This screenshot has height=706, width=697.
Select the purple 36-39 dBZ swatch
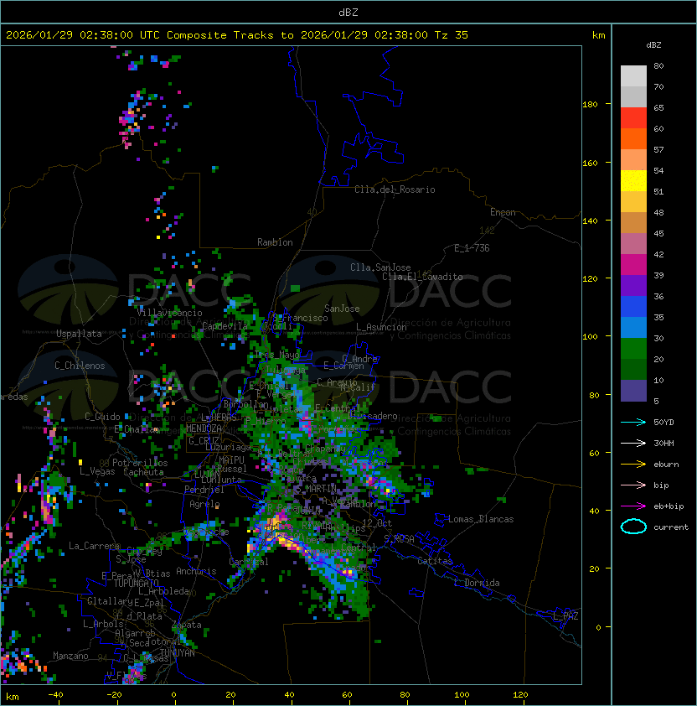633,285
